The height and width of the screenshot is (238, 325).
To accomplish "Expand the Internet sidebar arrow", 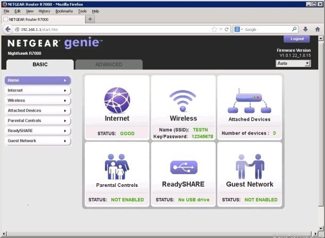I will click(x=65, y=91).
